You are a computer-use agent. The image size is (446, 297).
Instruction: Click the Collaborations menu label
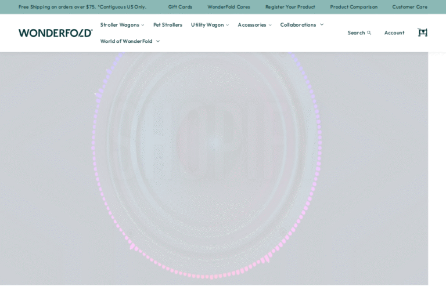pos(298,25)
